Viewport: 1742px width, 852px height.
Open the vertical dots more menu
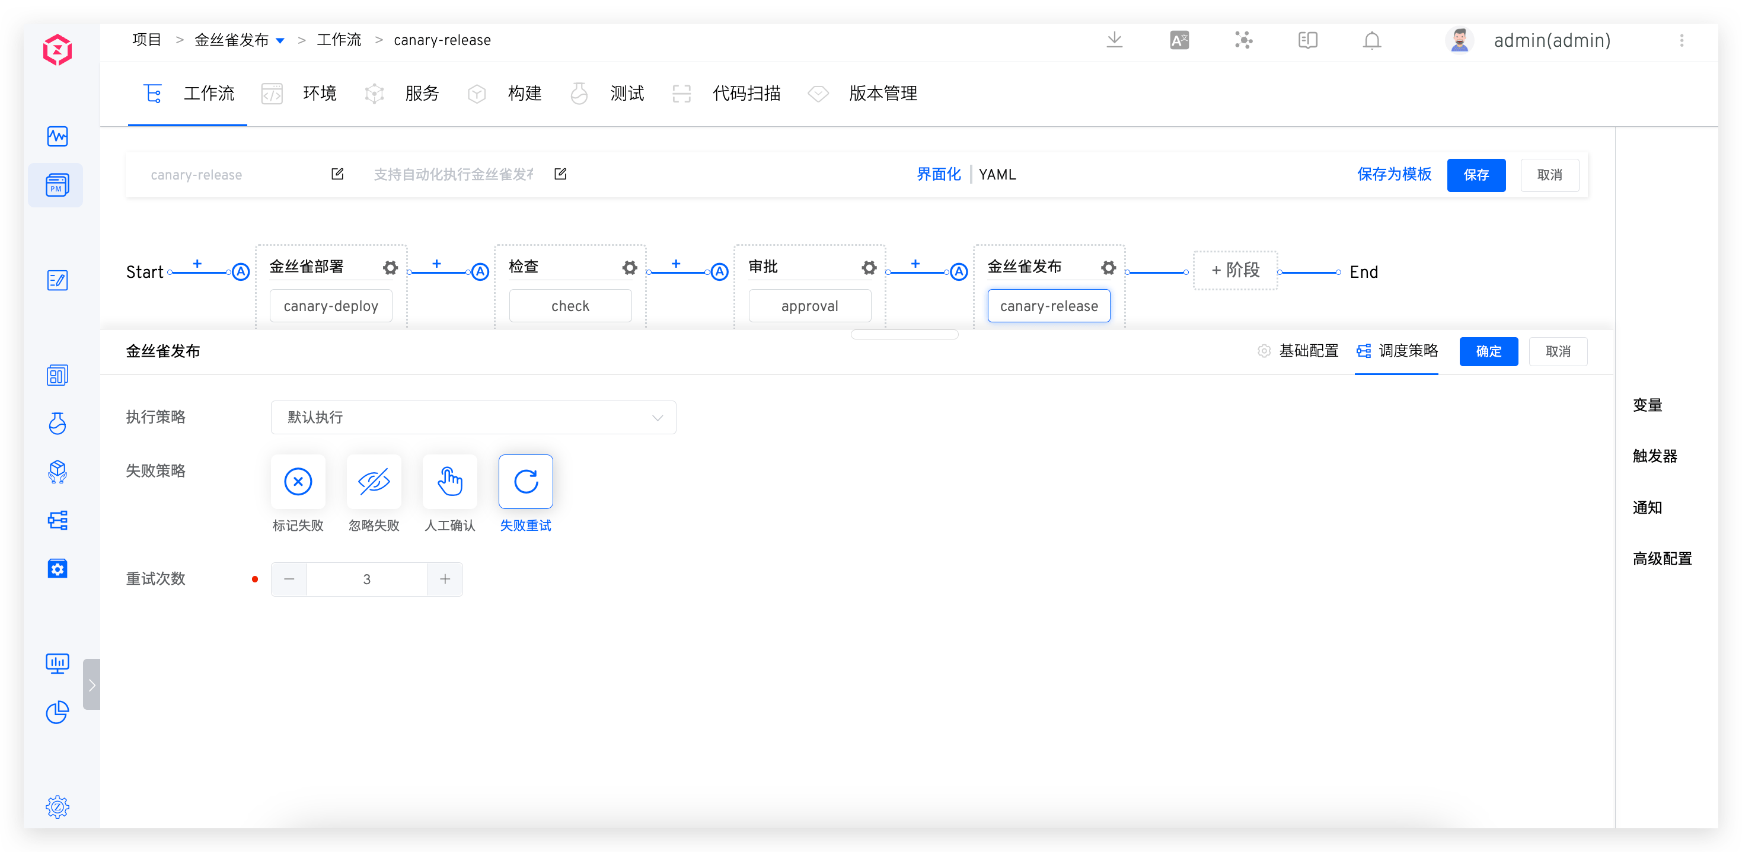point(1682,40)
